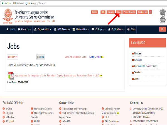
Task: Click the browser address bar URL
Action: (x=30, y=3)
